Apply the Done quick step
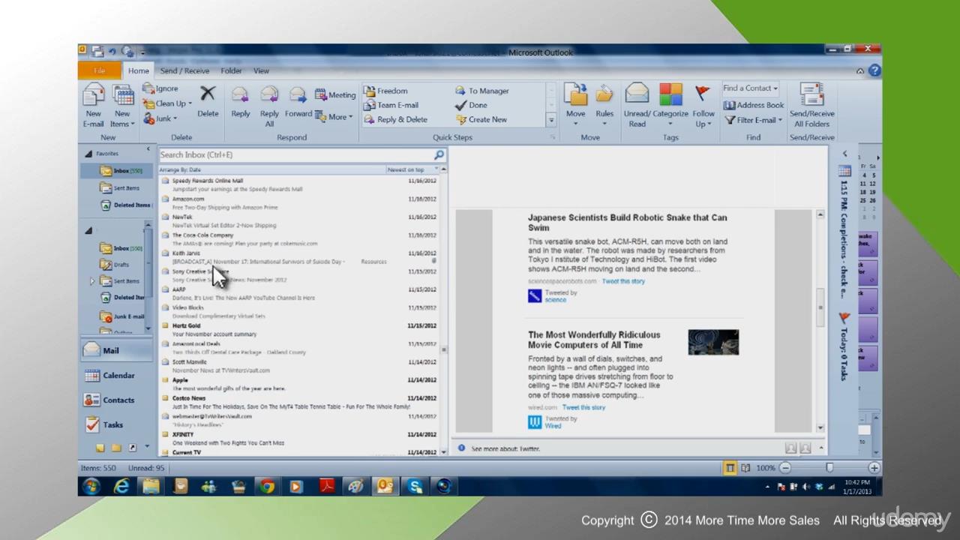This screenshot has height=540, width=960. pos(472,105)
